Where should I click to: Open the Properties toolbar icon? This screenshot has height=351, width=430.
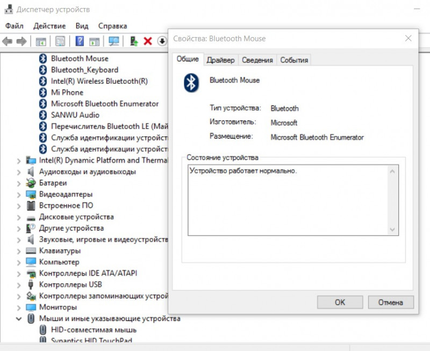click(60, 42)
